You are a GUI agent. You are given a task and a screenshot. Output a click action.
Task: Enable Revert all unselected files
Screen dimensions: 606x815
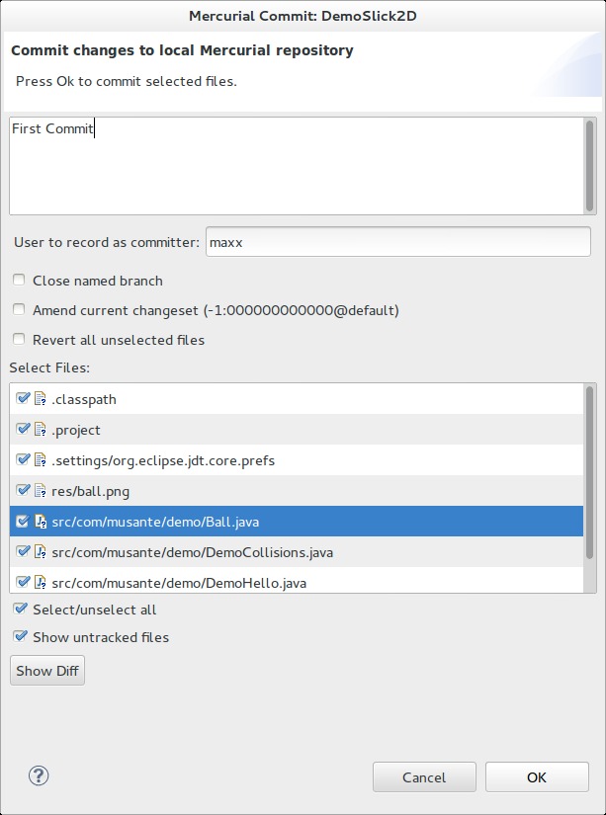(19, 340)
